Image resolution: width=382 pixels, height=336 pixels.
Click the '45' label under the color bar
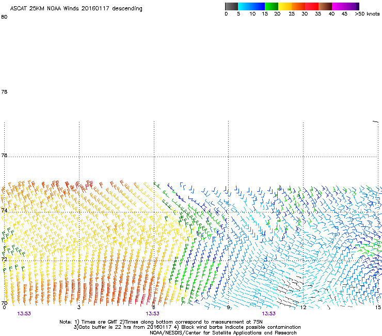344,14
